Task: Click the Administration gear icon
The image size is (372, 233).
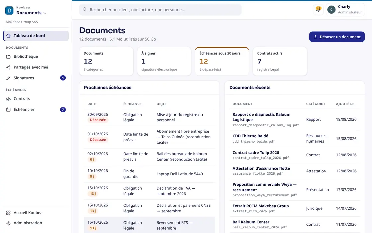Action: tap(8, 223)
